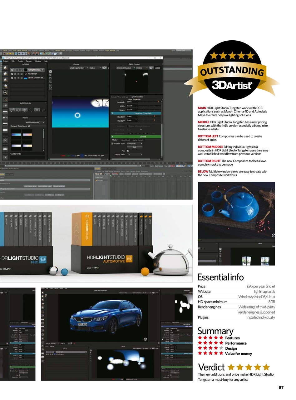
Task: Select a light creation icon in the left toolbar
Action: click(5, 67)
